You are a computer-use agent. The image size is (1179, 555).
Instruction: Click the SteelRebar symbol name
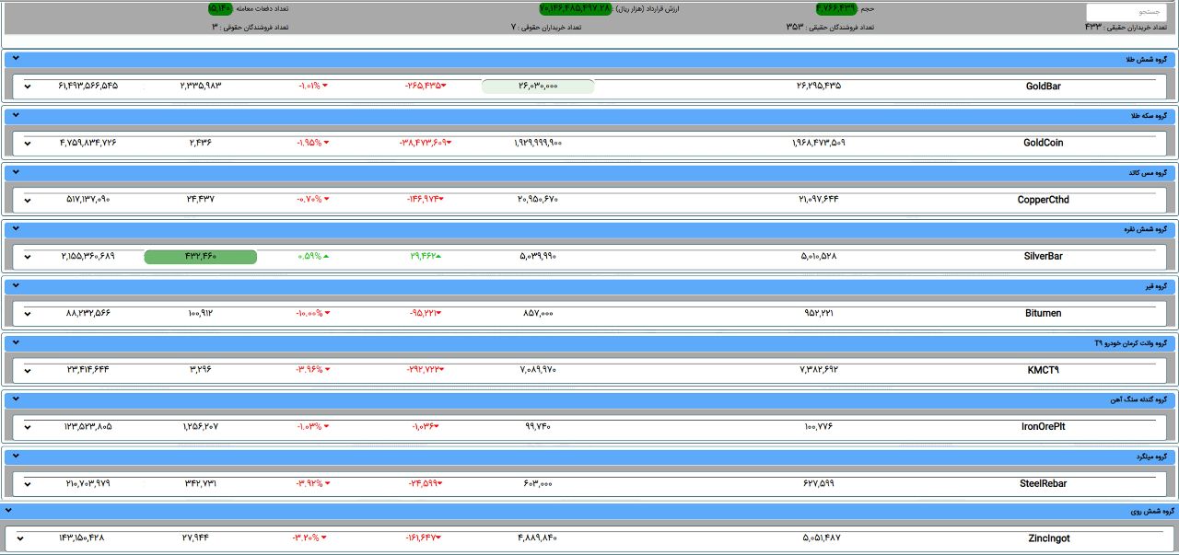click(x=1044, y=483)
